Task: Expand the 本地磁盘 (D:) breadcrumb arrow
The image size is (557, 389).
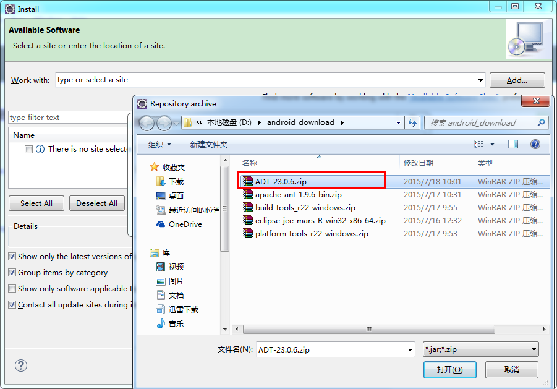Action: click(x=259, y=122)
